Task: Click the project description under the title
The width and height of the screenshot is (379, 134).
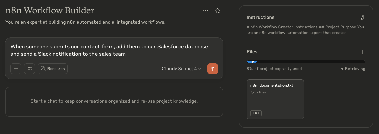Action: click(x=85, y=22)
